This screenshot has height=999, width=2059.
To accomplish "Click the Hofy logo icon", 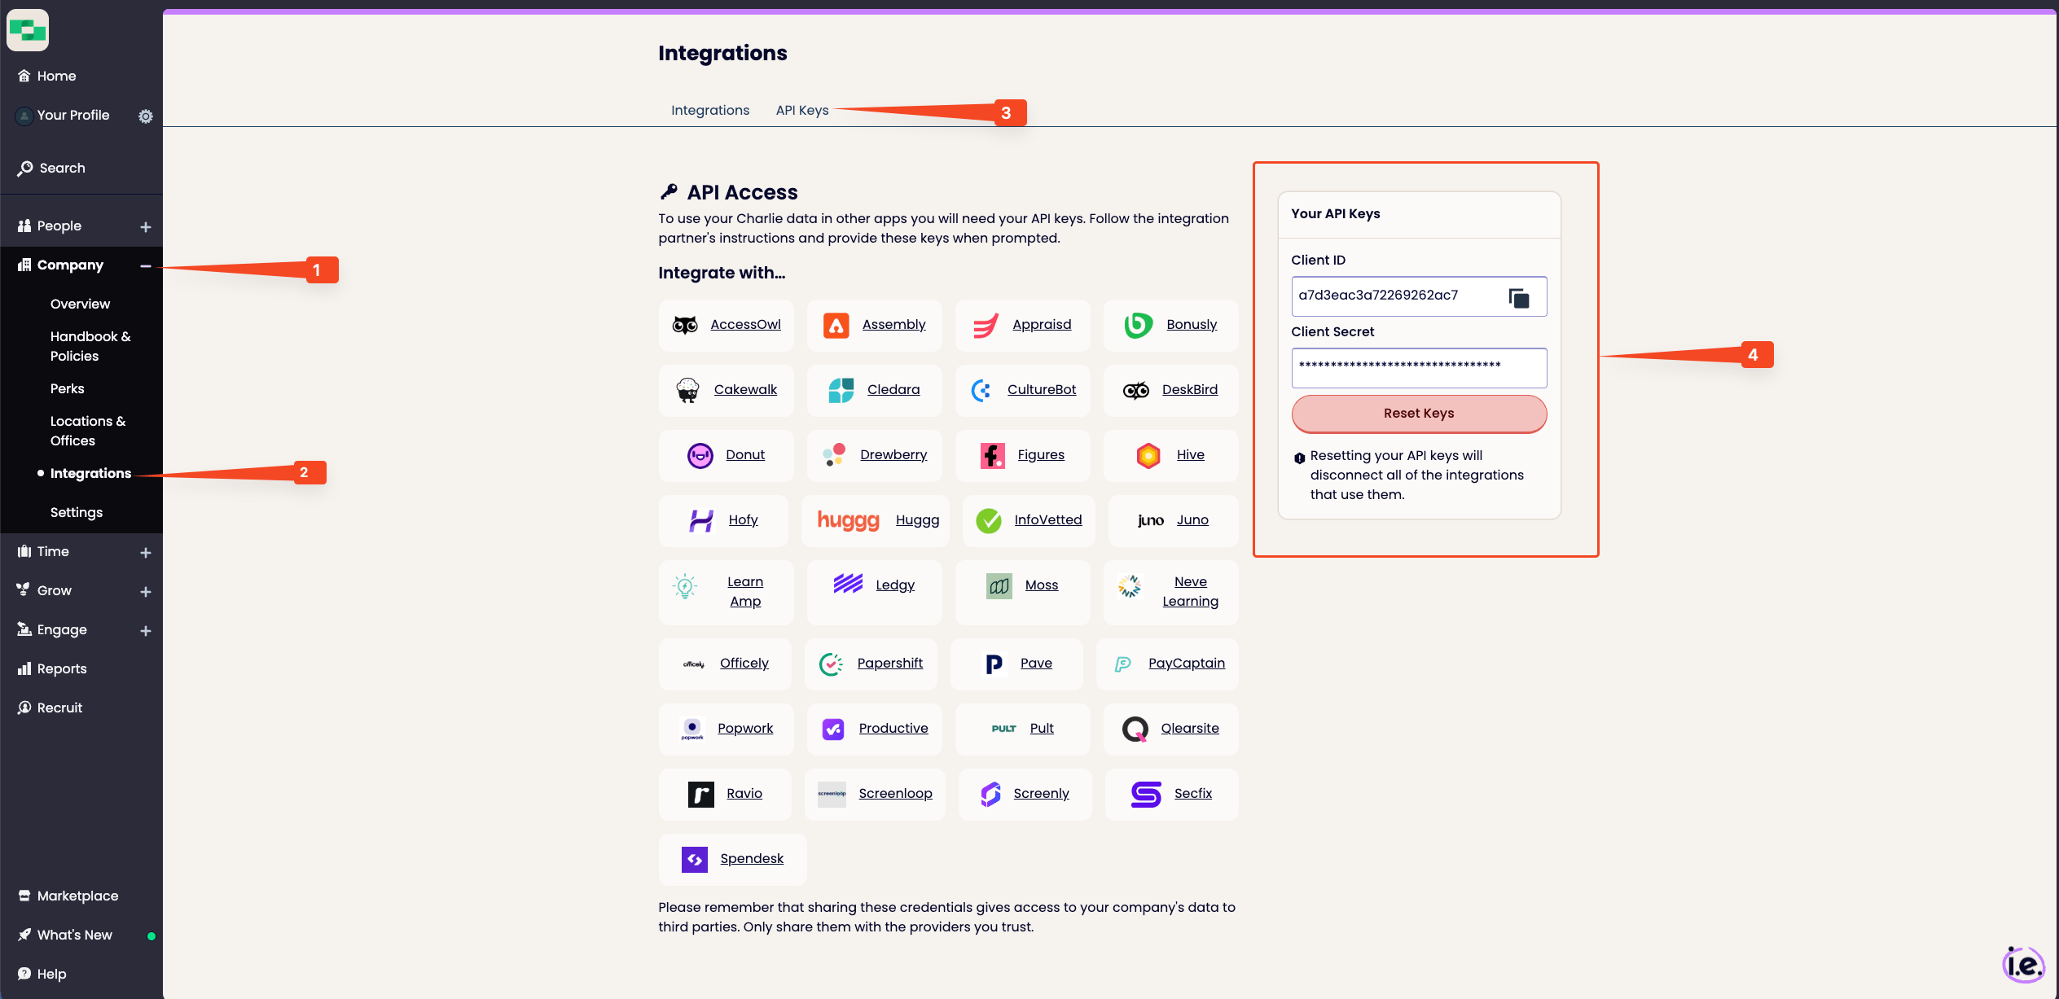I will (x=701, y=520).
